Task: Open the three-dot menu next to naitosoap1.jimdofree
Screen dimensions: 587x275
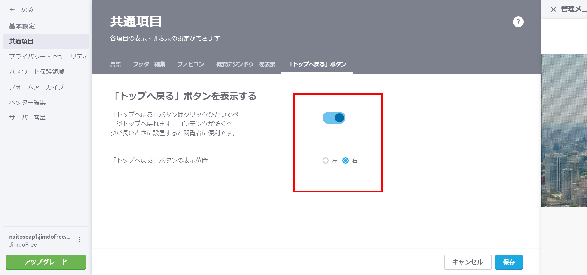Action: 80,240
